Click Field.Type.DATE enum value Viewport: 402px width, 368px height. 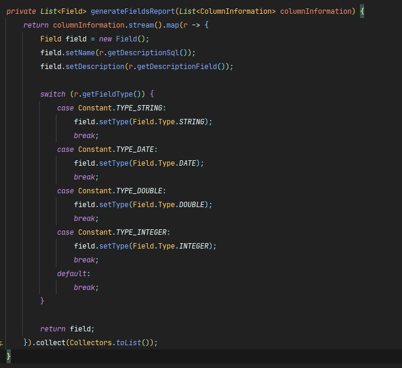click(164, 163)
